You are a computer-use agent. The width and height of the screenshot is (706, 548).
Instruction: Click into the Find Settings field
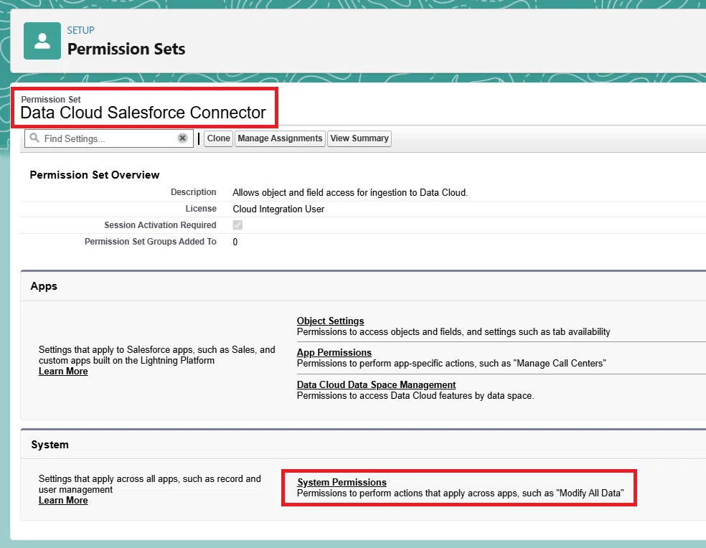108,138
